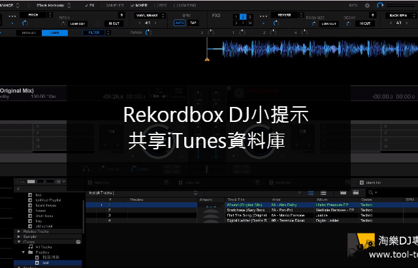
Task: Go back with the browser left arrow
Action: click(18, 188)
